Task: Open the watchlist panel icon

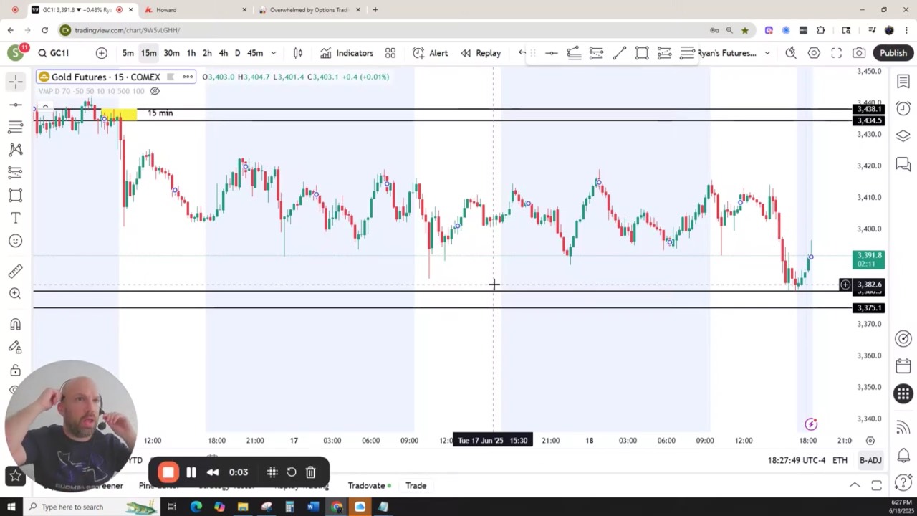Action: pyautogui.click(x=903, y=82)
